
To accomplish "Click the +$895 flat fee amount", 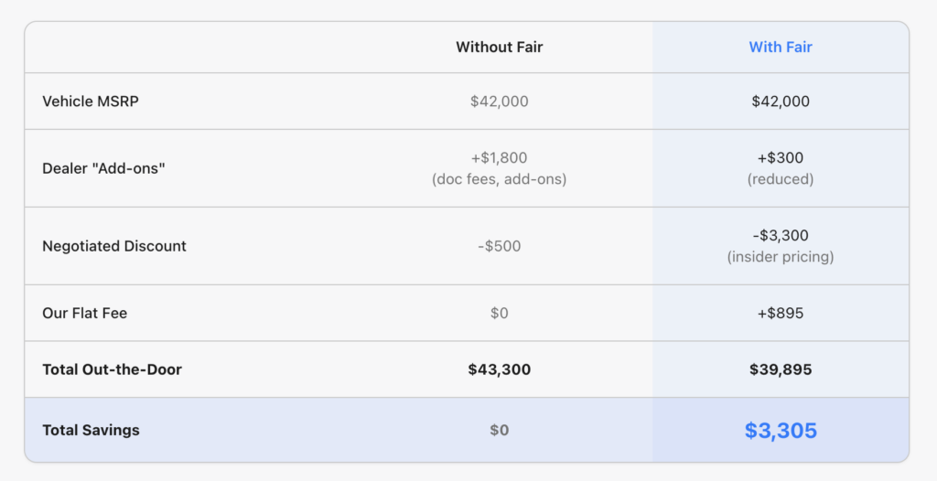I will pyautogui.click(x=781, y=313).
